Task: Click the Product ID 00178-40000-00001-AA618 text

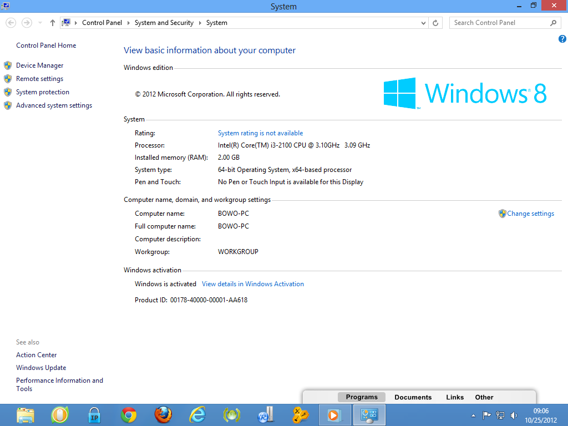Action: tap(191, 300)
